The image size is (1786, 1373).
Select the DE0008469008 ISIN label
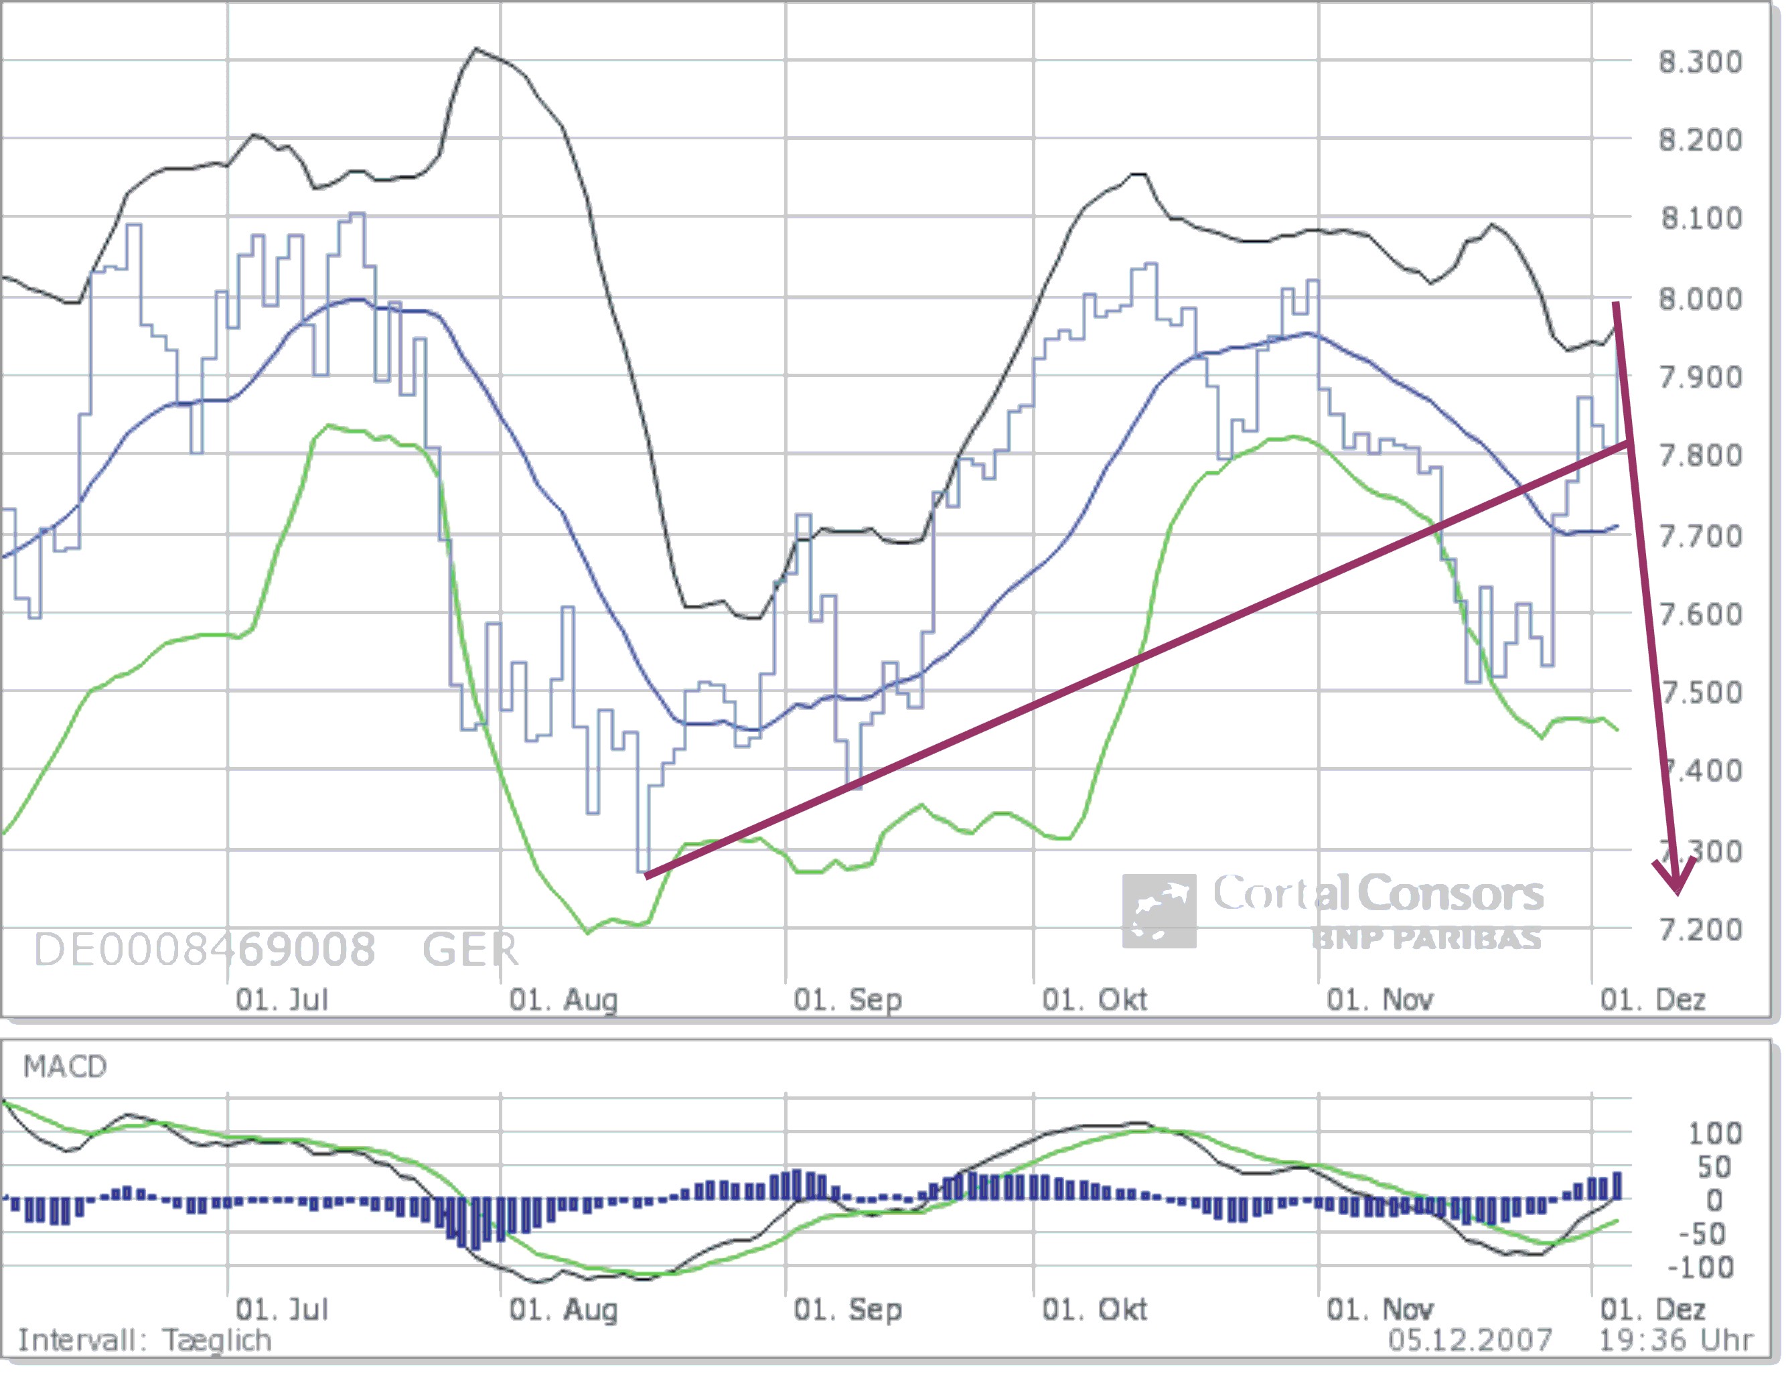pyautogui.click(x=204, y=950)
